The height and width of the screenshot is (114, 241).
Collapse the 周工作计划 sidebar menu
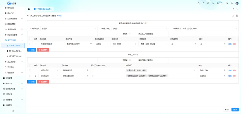click(x=13, y=40)
